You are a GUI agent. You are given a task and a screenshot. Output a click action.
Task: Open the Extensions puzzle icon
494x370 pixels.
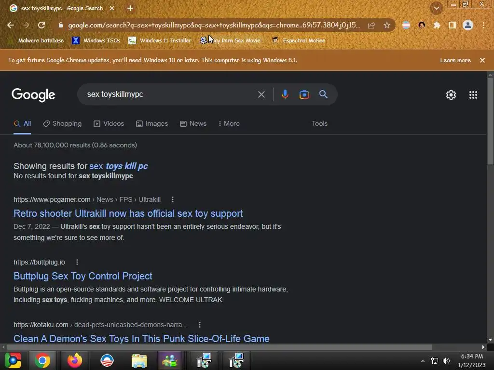click(437, 25)
